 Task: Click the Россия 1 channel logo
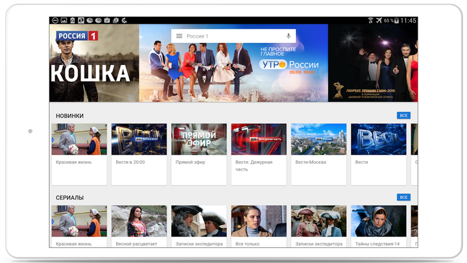pyautogui.click(x=76, y=36)
